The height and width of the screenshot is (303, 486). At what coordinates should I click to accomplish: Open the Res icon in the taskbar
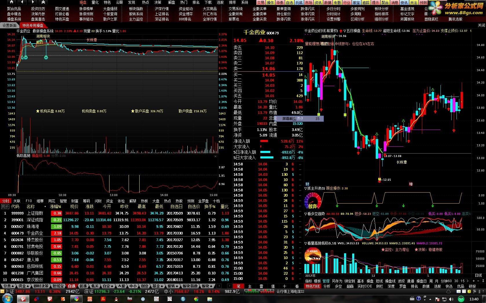[x=129, y=299]
